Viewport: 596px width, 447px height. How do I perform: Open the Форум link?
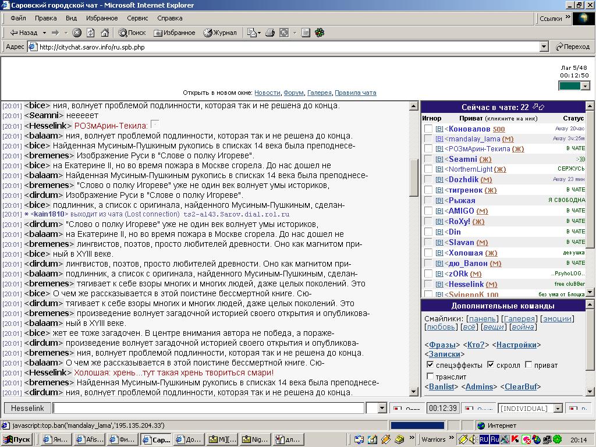click(x=293, y=93)
